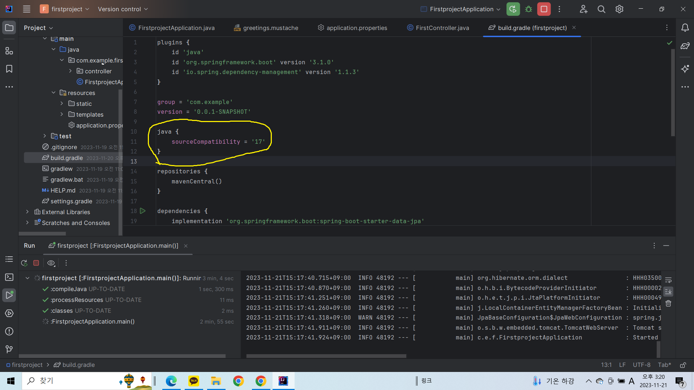Toggle soft-wrap in the console output
The width and height of the screenshot is (694, 390).
(668, 280)
